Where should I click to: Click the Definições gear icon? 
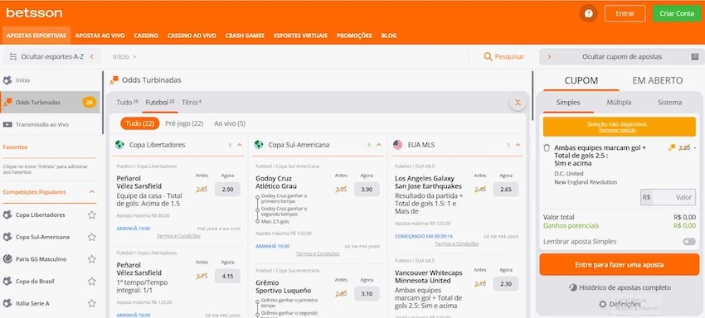pyautogui.click(x=603, y=304)
